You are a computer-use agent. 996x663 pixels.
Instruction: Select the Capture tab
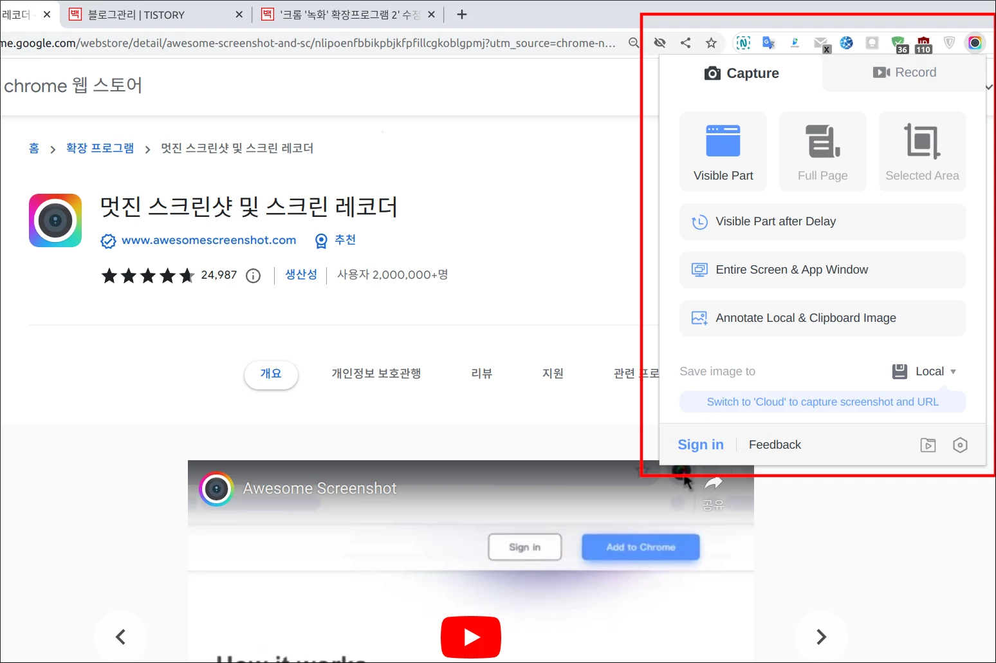click(741, 73)
